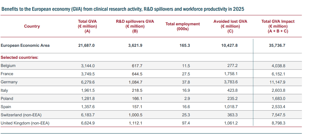Select United Kingdom's employment value 97.4
310x137 pixels.
click(185, 123)
